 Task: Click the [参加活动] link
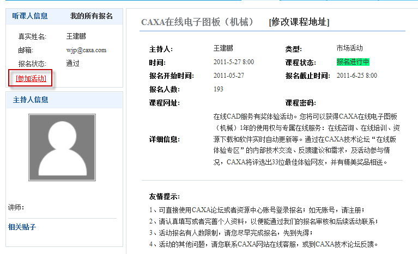point(31,78)
